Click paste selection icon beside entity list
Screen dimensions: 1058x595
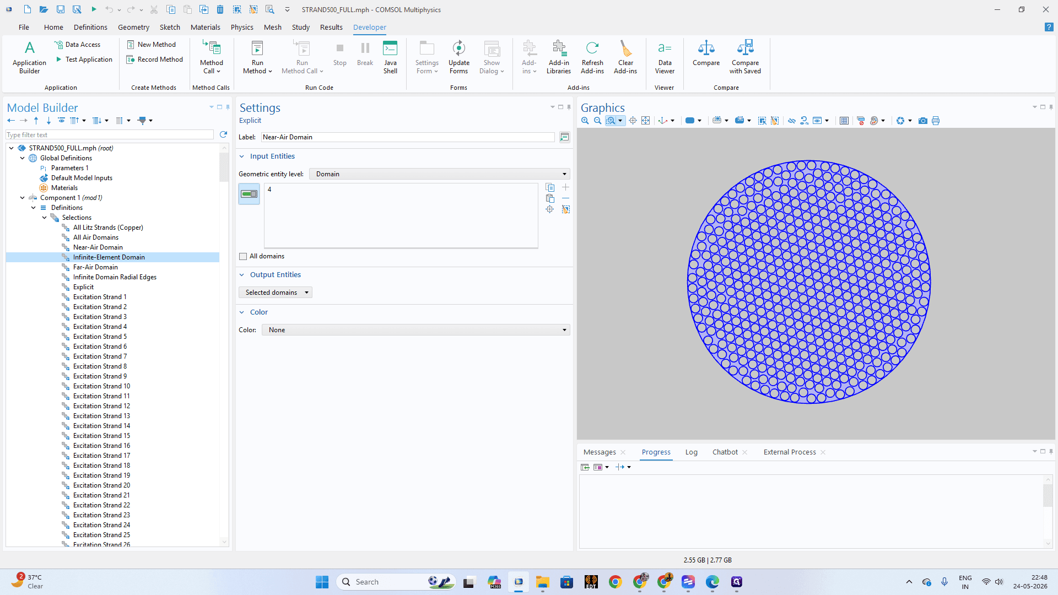pyautogui.click(x=550, y=198)
